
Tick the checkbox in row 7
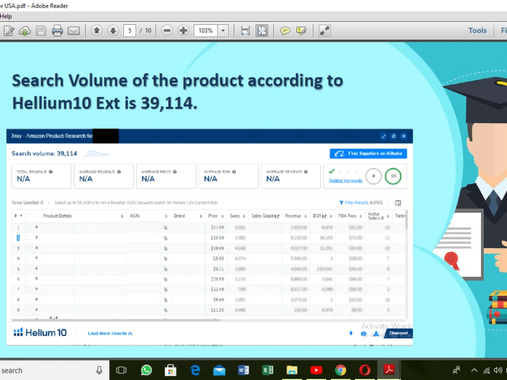pyautogui.click(x=29, y=289)
